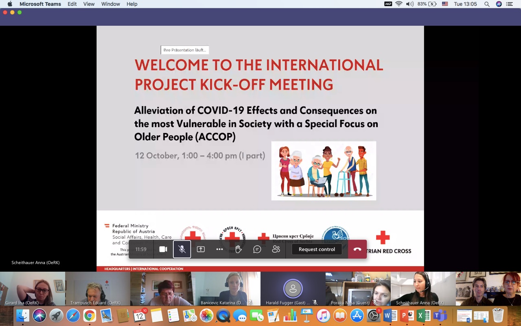The width and height of the screenshot is (521, 326).
Task: Select Banicevic Katarina participant video
Action: pos(228,289)
